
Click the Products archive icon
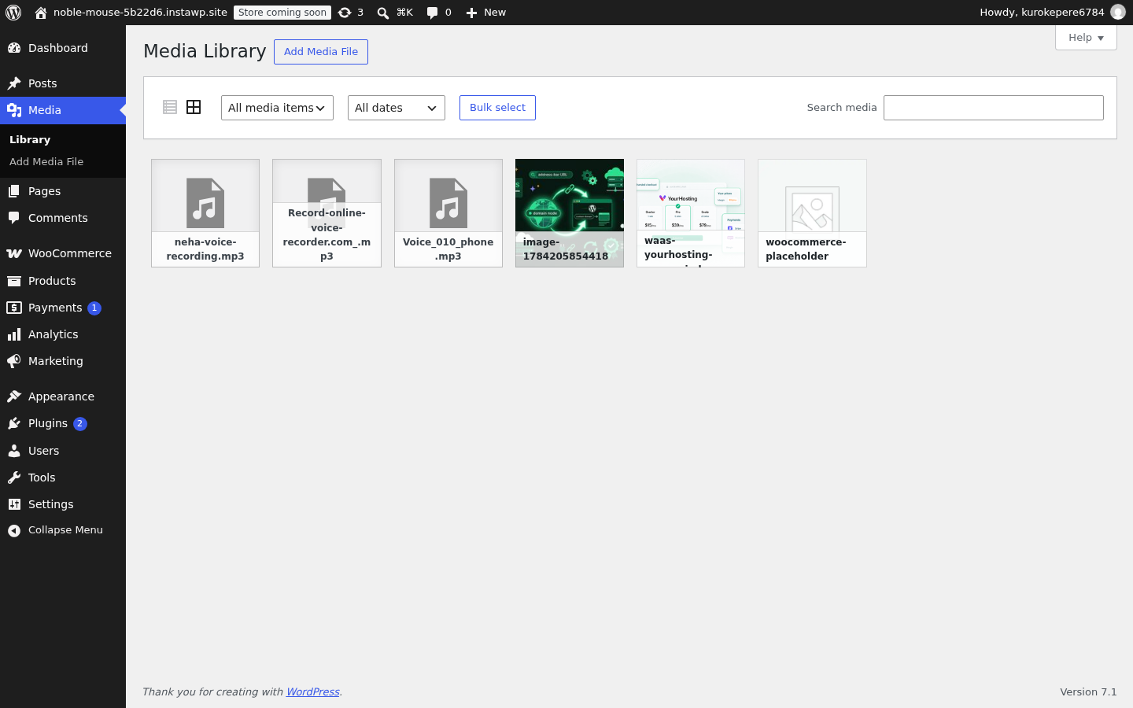pyautogui.click(x=14, y=281)
